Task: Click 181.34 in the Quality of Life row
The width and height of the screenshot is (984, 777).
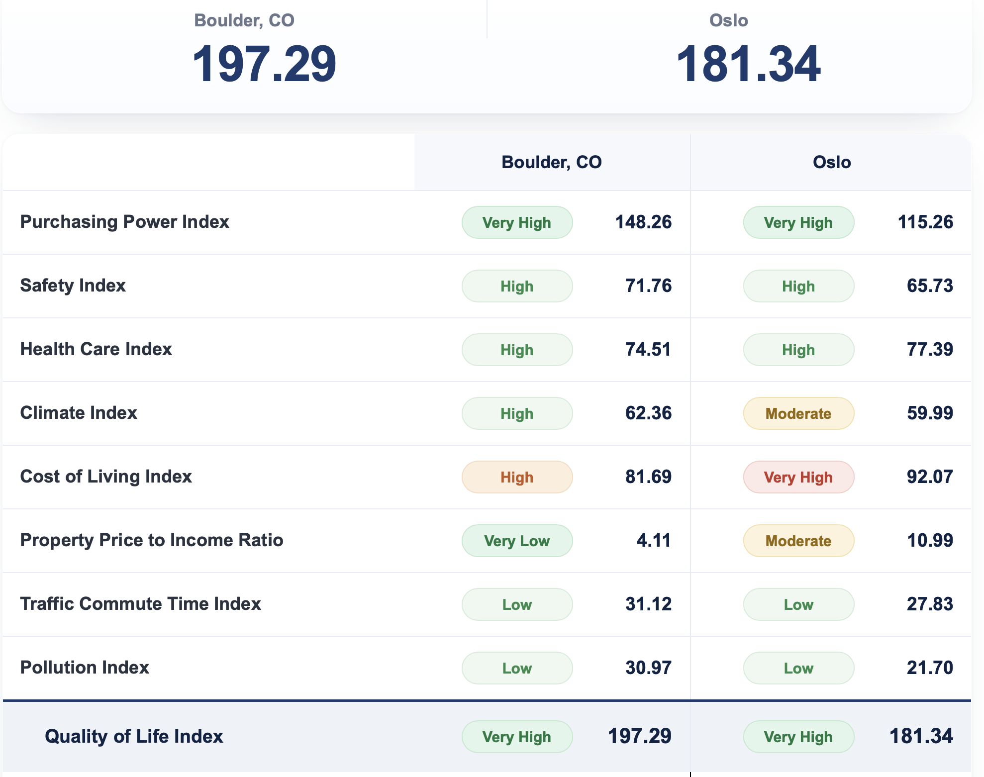Action: (x=921, y=736)
